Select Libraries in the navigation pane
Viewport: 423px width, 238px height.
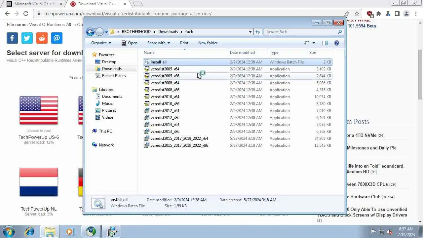point(106,90)
